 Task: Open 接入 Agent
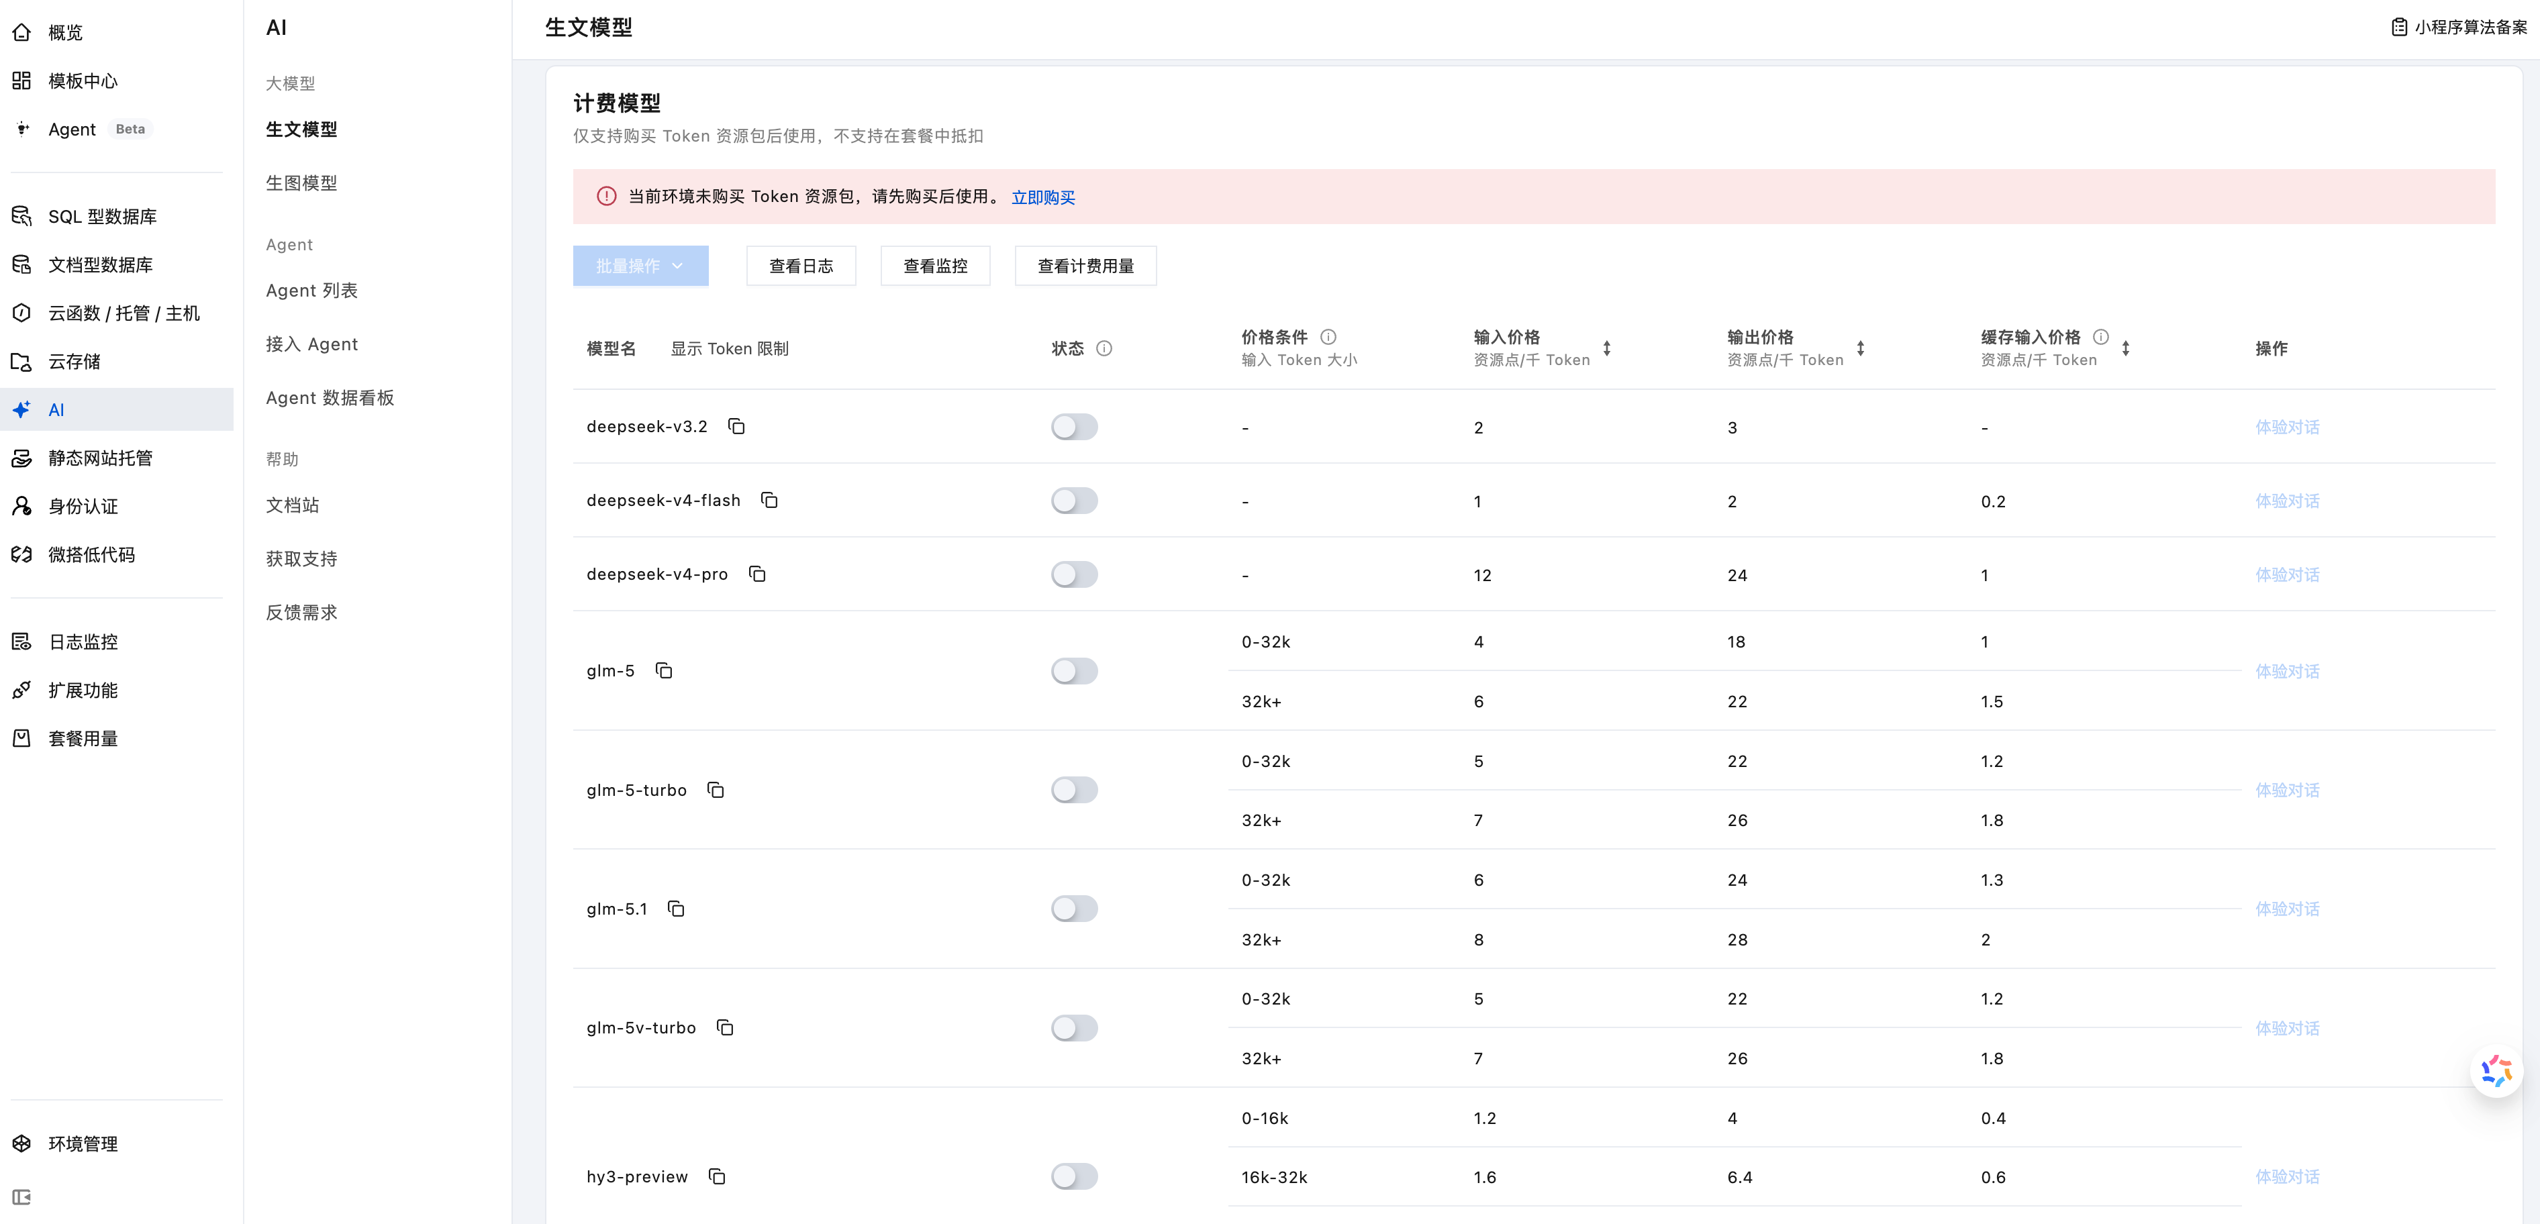(311, 344)
